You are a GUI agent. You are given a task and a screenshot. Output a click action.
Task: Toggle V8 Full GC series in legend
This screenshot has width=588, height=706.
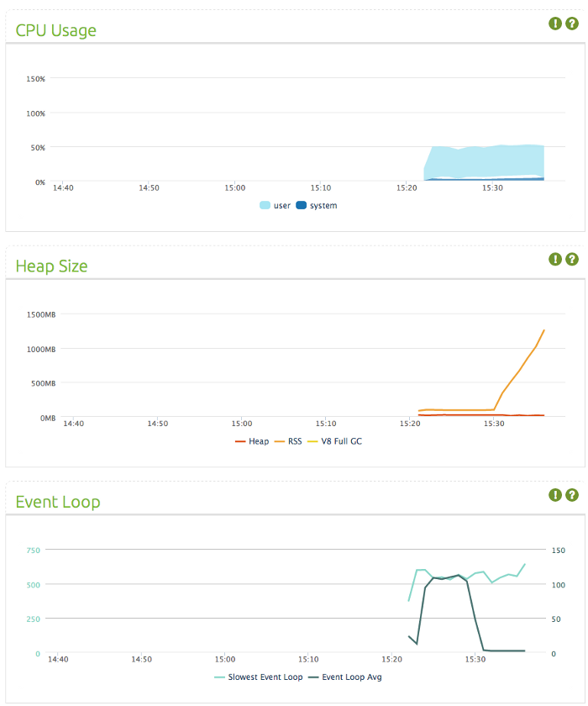(334, 441)
